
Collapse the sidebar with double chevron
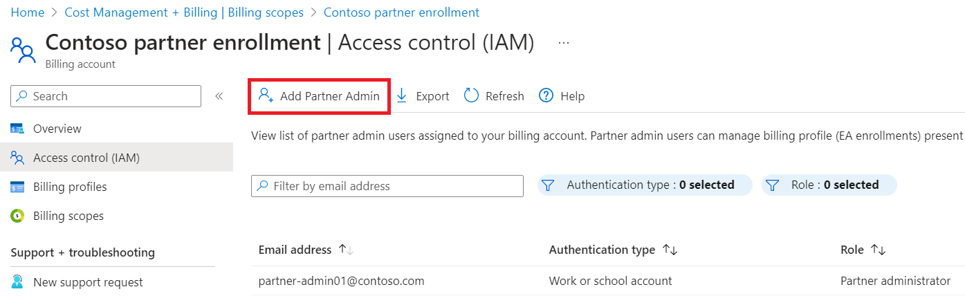[x=219, y=96]
